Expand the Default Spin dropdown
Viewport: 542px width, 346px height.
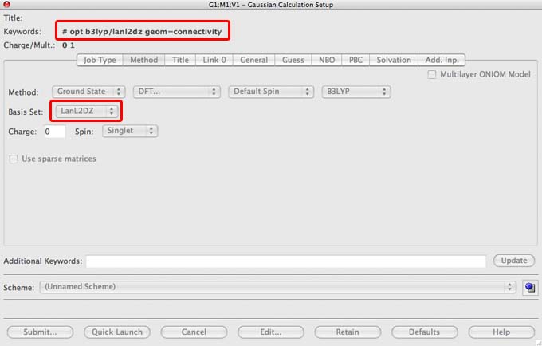tap(269, 92)
